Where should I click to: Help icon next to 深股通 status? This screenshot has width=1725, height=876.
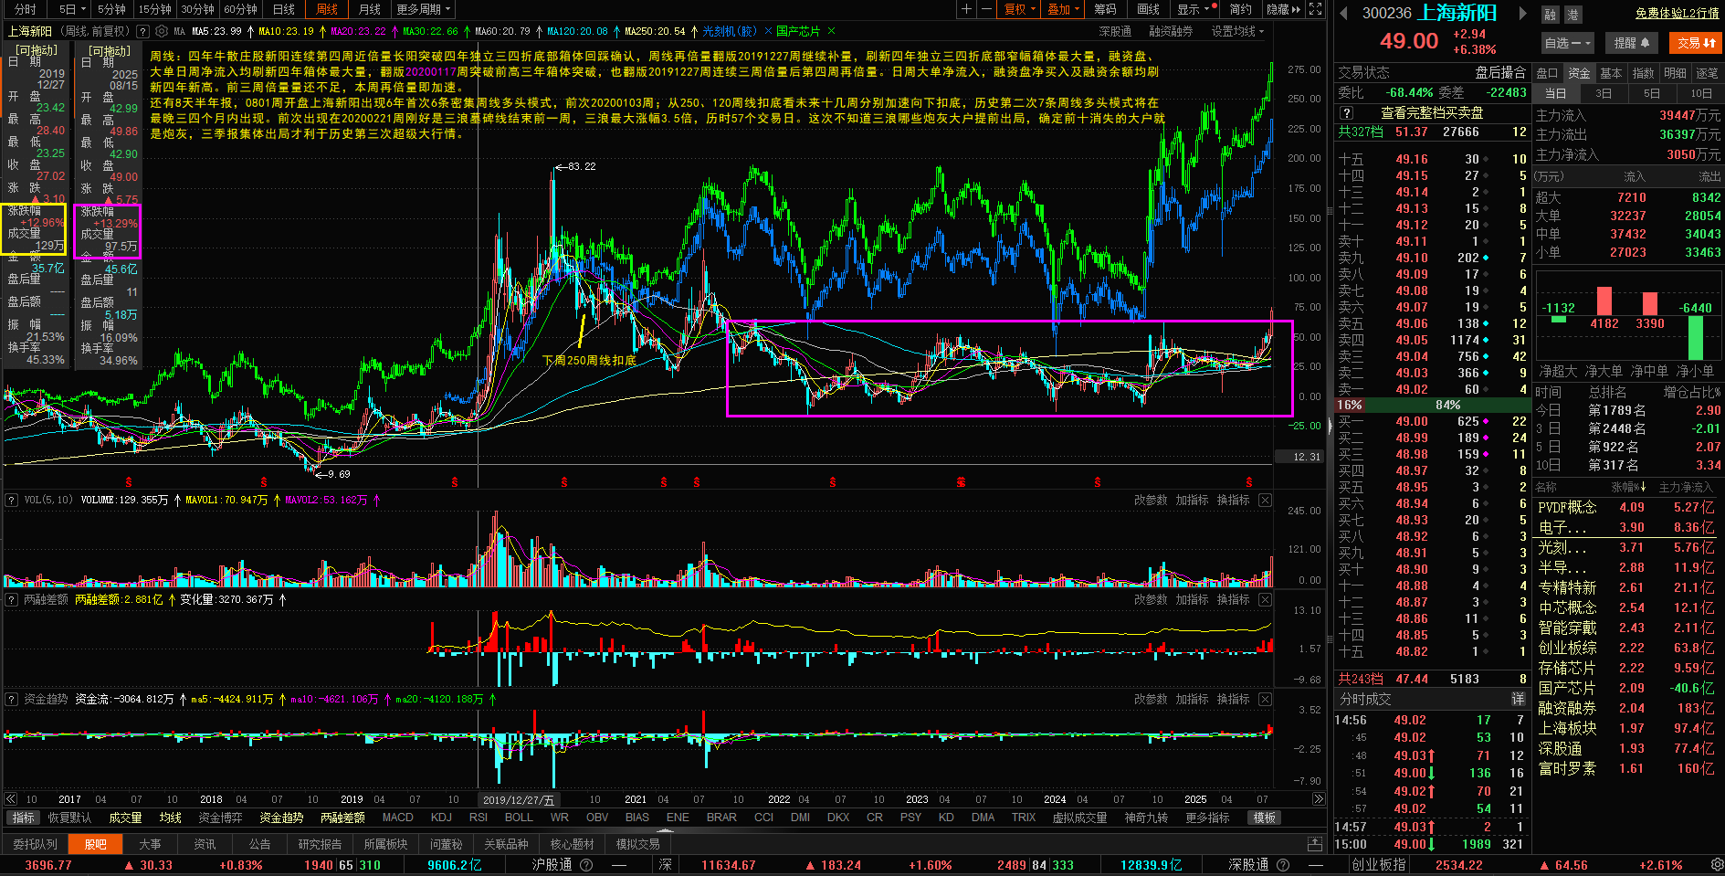coord(1282,864)
